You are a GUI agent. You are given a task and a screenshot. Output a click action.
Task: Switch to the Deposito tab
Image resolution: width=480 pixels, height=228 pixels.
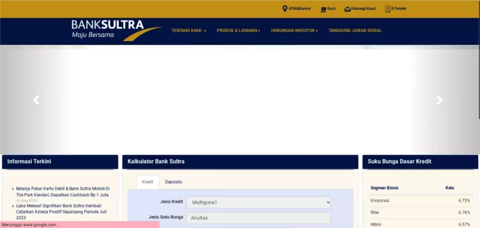click(x=174, y=182)
